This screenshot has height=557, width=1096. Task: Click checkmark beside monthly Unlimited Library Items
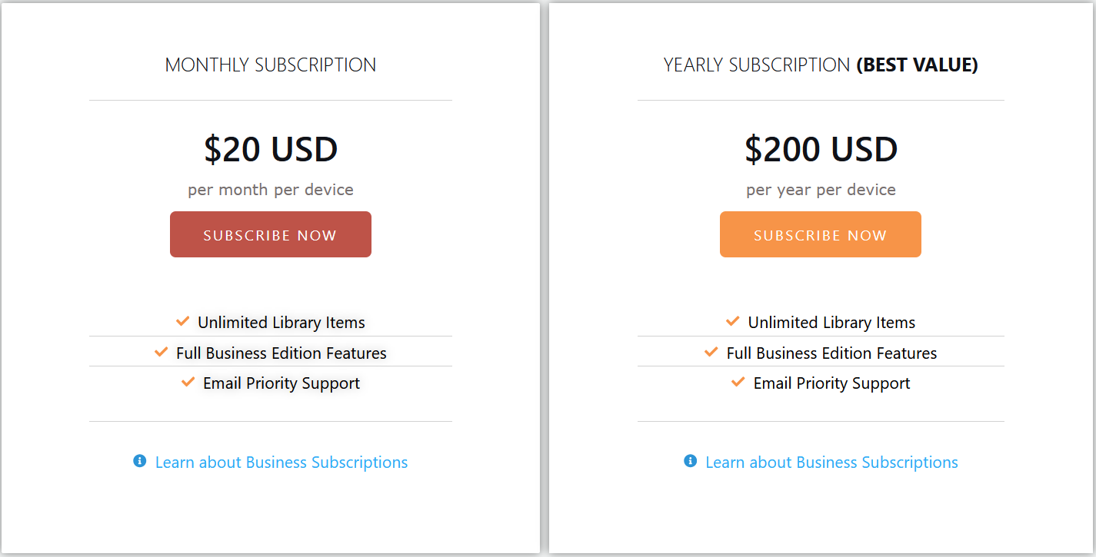point(183,321)
